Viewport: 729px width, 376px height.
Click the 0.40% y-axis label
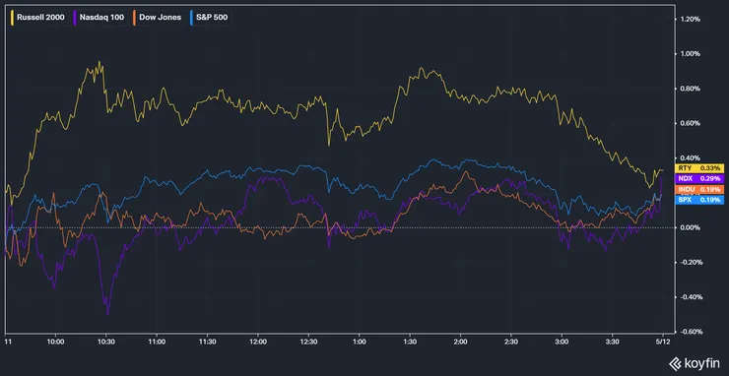(x=691, y=158)
